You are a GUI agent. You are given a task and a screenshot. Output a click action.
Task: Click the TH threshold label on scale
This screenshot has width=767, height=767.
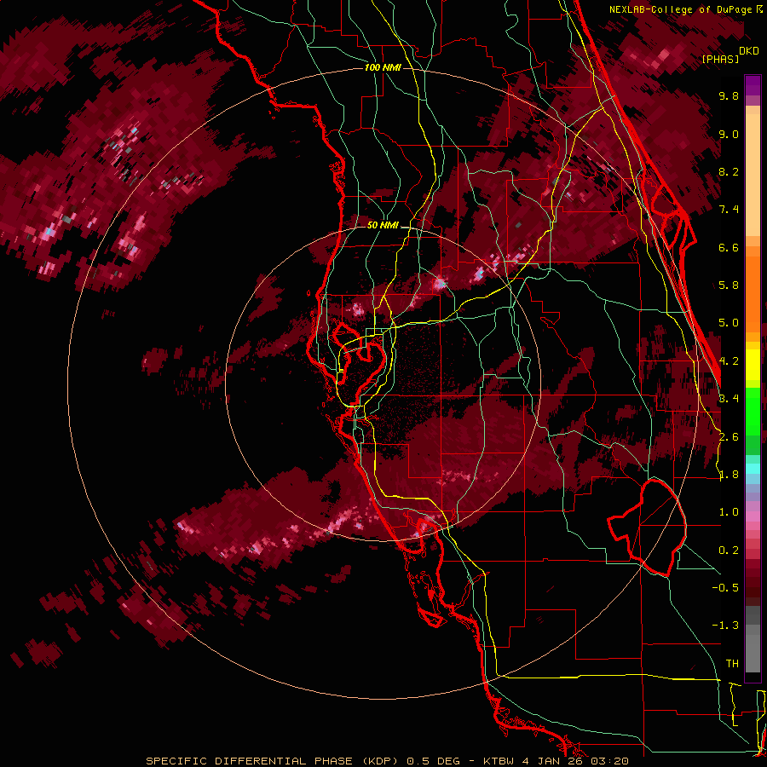tap(732, 663)
